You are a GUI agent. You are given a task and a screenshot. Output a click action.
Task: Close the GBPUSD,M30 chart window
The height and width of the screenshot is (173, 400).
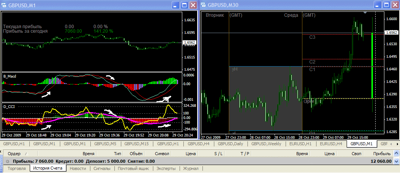click(395, 5)
